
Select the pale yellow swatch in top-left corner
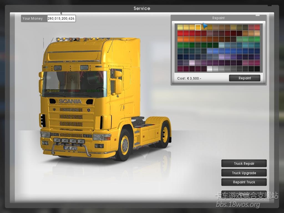tap(180, 27)
